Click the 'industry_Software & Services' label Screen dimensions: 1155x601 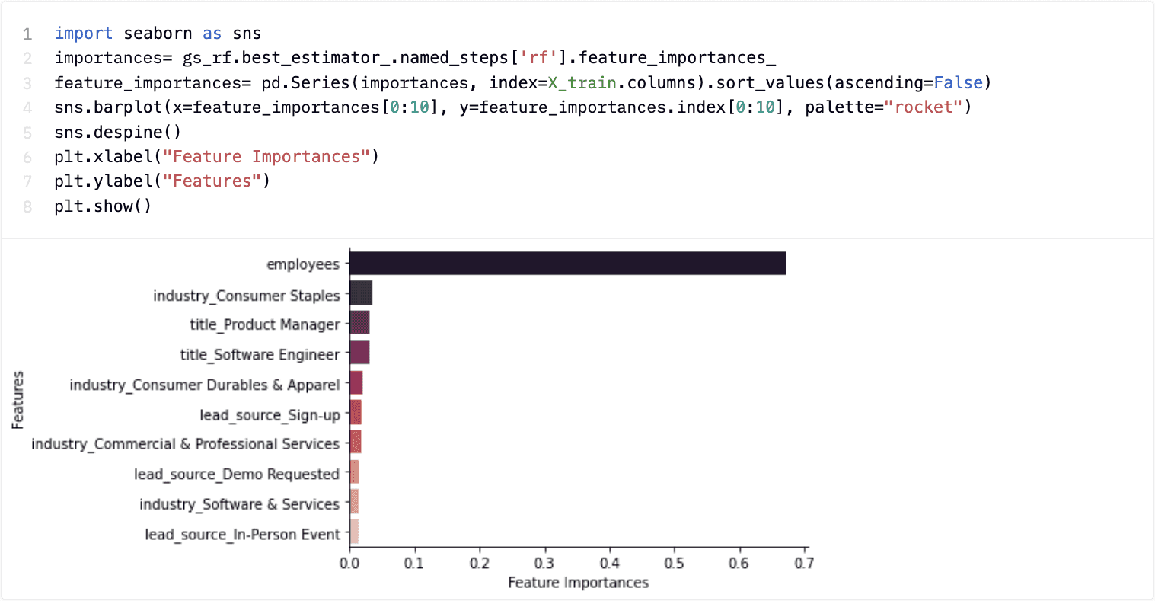coord(239,504)
